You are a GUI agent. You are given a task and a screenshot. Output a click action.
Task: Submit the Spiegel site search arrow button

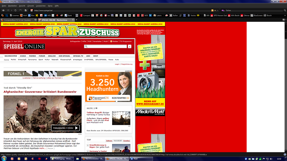point(129,47)
